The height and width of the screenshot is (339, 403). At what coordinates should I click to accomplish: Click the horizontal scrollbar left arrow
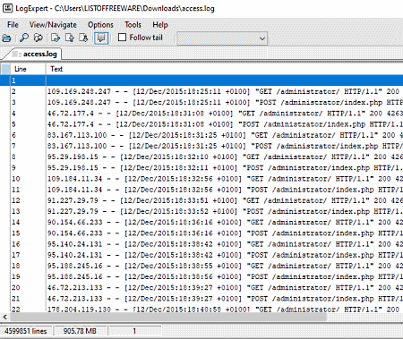pos(4,317)
